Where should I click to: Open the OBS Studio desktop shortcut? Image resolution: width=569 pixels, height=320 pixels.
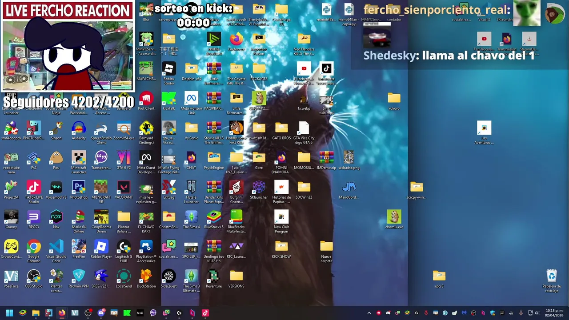click(x=34, y=279)
